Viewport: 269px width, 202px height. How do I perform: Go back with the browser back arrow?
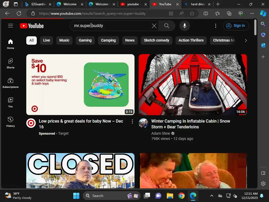tap(7, 13)
